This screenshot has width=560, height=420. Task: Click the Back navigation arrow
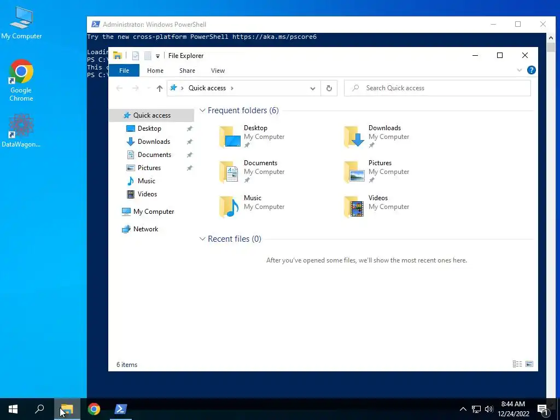click(x=119, y=88)
